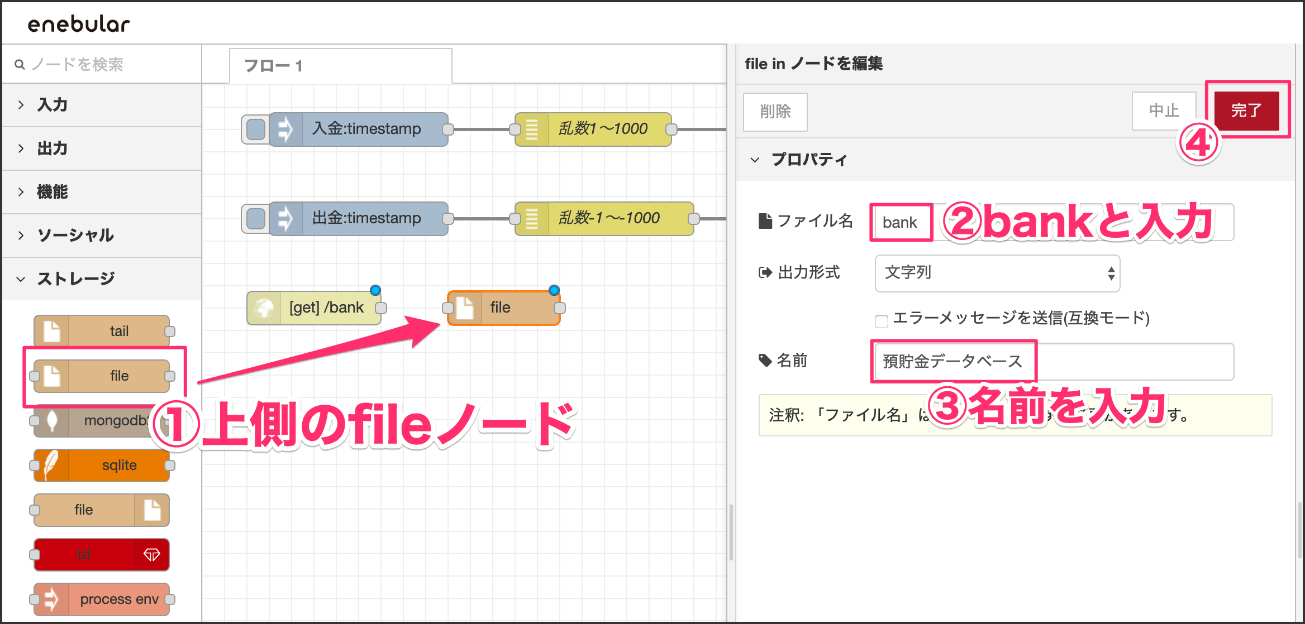The image size is (1305, 624).
Task: Click the file in ノードを編集 title
Action: pos(813,64)
